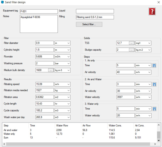Click the app icon in the title bar

point(3,2)
